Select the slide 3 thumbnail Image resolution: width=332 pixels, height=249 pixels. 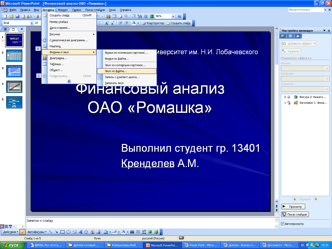coord(14,71)
